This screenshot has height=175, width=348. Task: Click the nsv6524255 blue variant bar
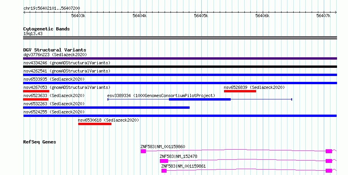coord(180,116)
